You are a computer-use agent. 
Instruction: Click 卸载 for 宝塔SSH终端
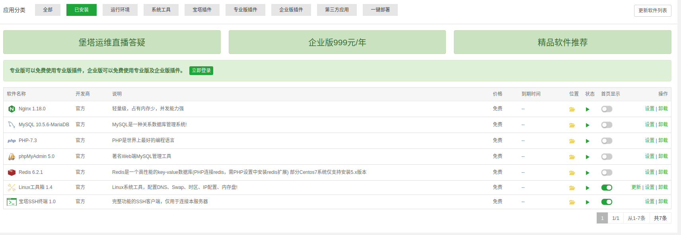tap(663, 201)
